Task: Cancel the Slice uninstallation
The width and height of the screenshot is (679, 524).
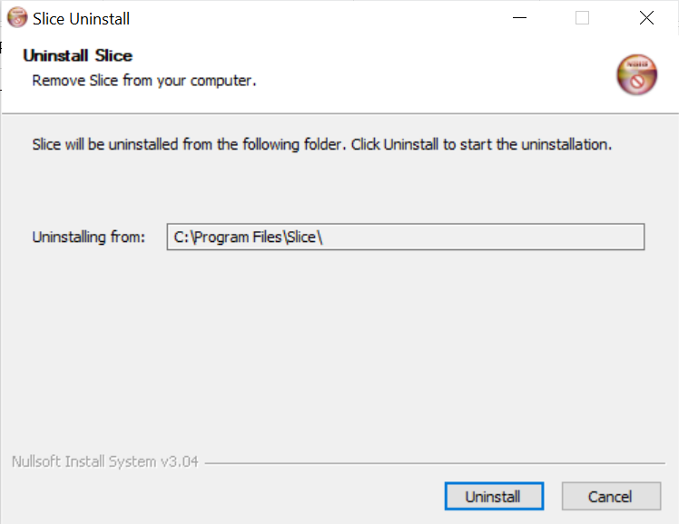Action: (x=609, y=496)
